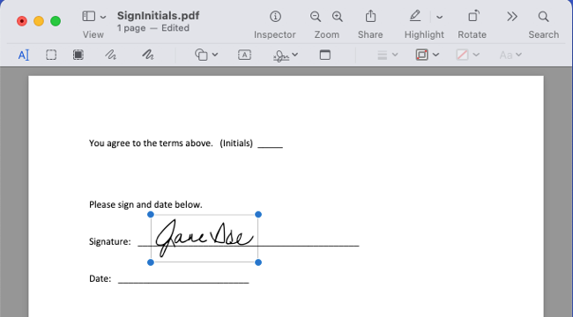Screen dimensions: 573x317
Task: Toggle the Highlight pen tool
Action: (415, 16)
